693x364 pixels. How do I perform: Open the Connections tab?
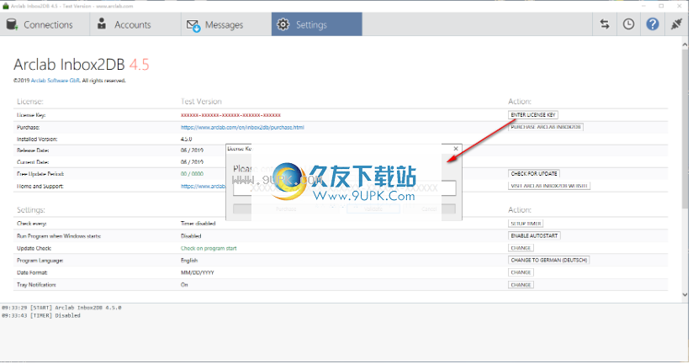45,24
